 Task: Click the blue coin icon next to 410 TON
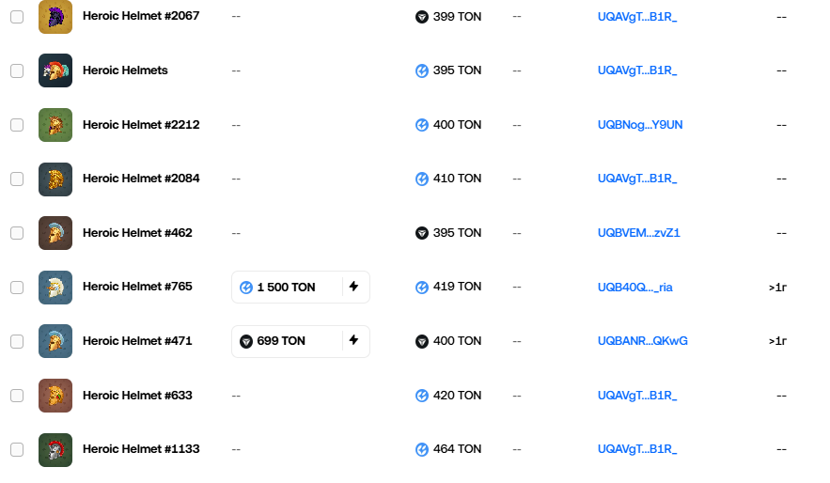click(x=422, y=179)
